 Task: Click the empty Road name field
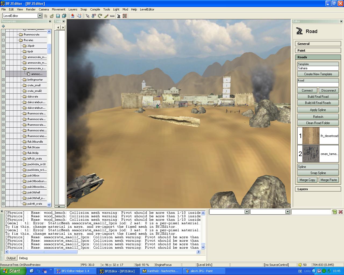[x=318, y=85]
